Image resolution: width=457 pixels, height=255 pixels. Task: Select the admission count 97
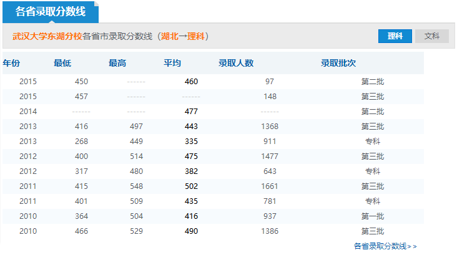point(270,82)
